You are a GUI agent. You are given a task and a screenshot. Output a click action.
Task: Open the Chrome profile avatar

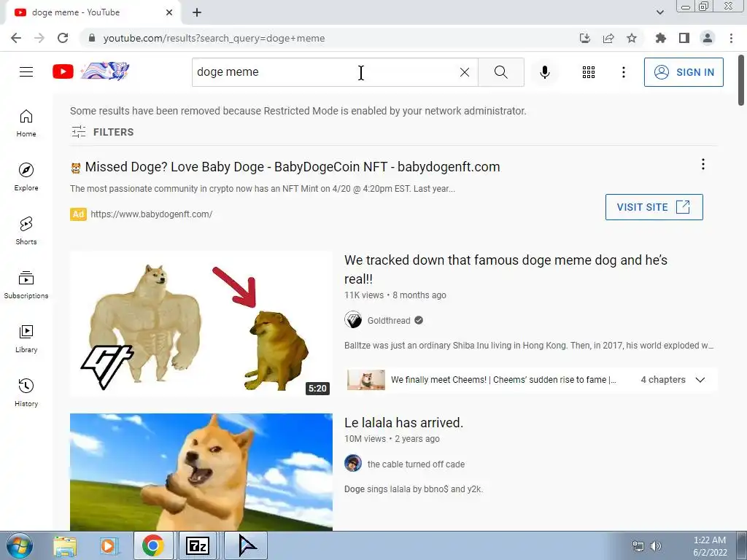tap(708, 38)
